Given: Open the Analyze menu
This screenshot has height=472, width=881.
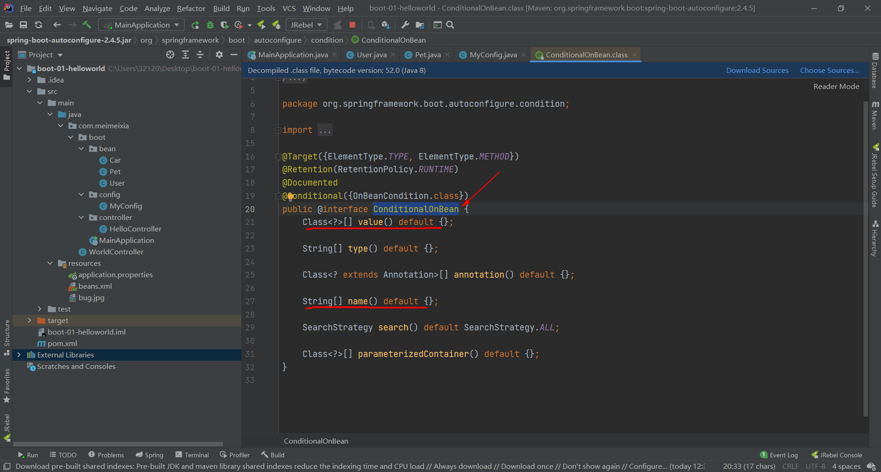Looking at the screenshot, I should click(x=157, y=8).
